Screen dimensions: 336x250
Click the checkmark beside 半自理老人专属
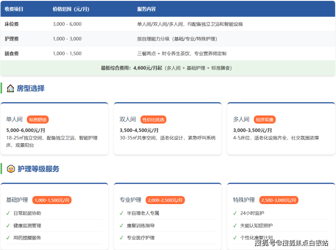pos(122,213)
